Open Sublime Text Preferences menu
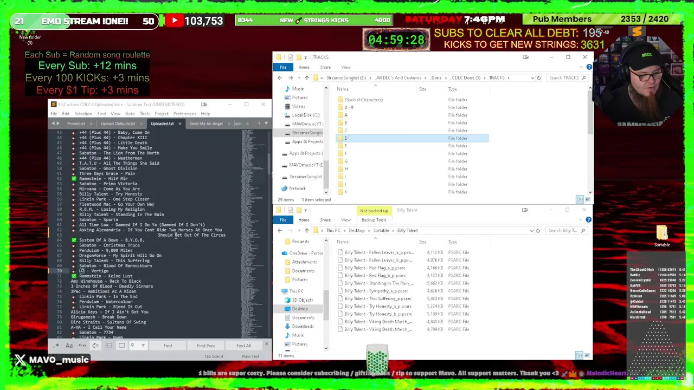 pos(184,114)
